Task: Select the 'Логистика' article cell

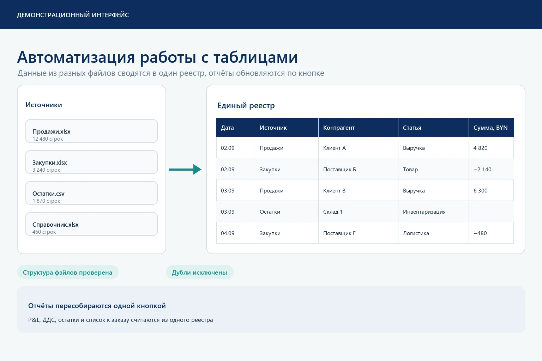Action: coord(433,233)
